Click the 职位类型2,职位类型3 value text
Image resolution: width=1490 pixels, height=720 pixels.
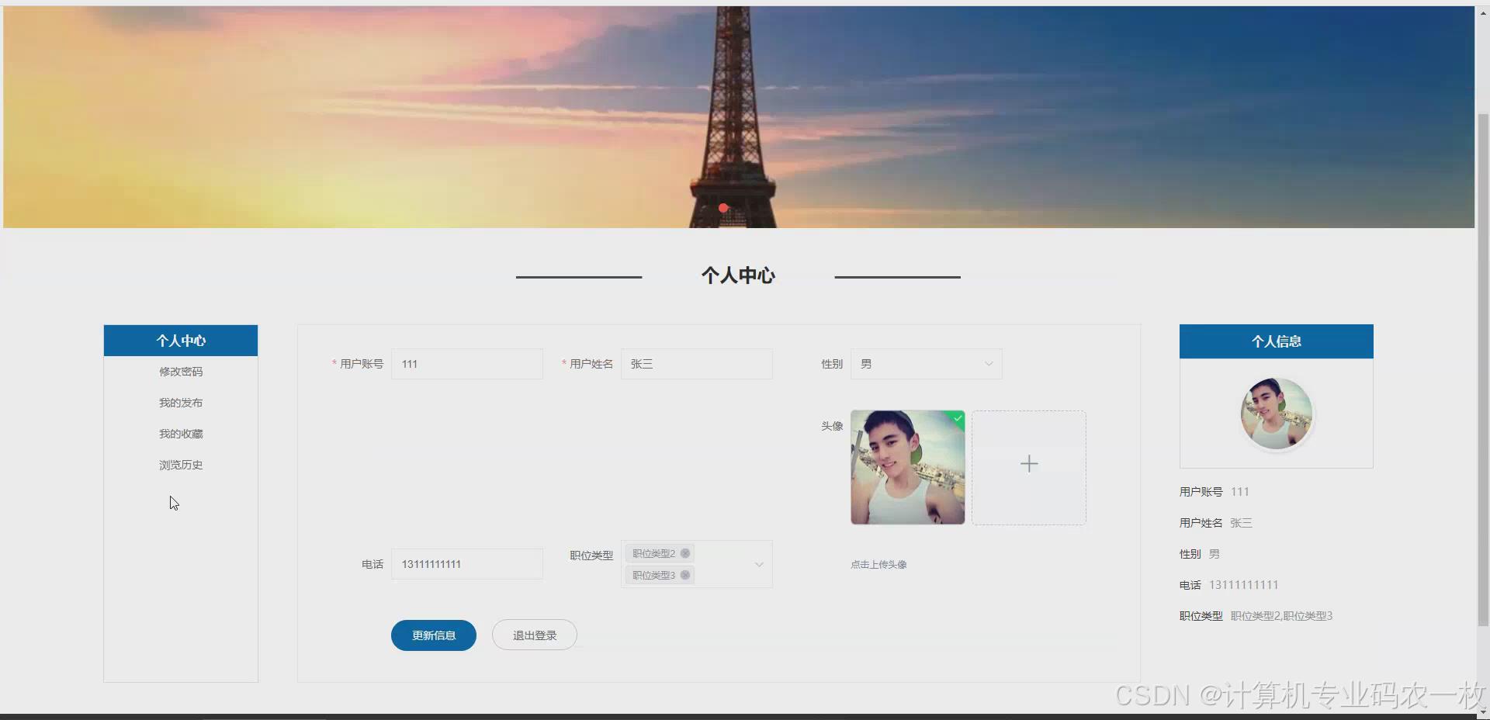point(1281,616)
